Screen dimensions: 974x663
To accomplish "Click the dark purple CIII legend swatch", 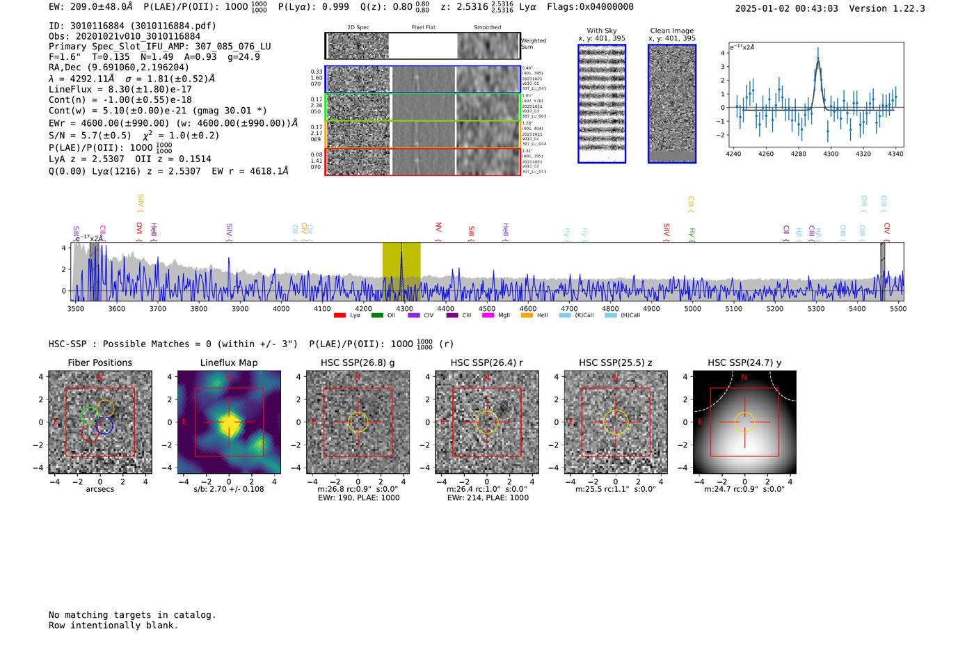I will [x=452, y=315].
